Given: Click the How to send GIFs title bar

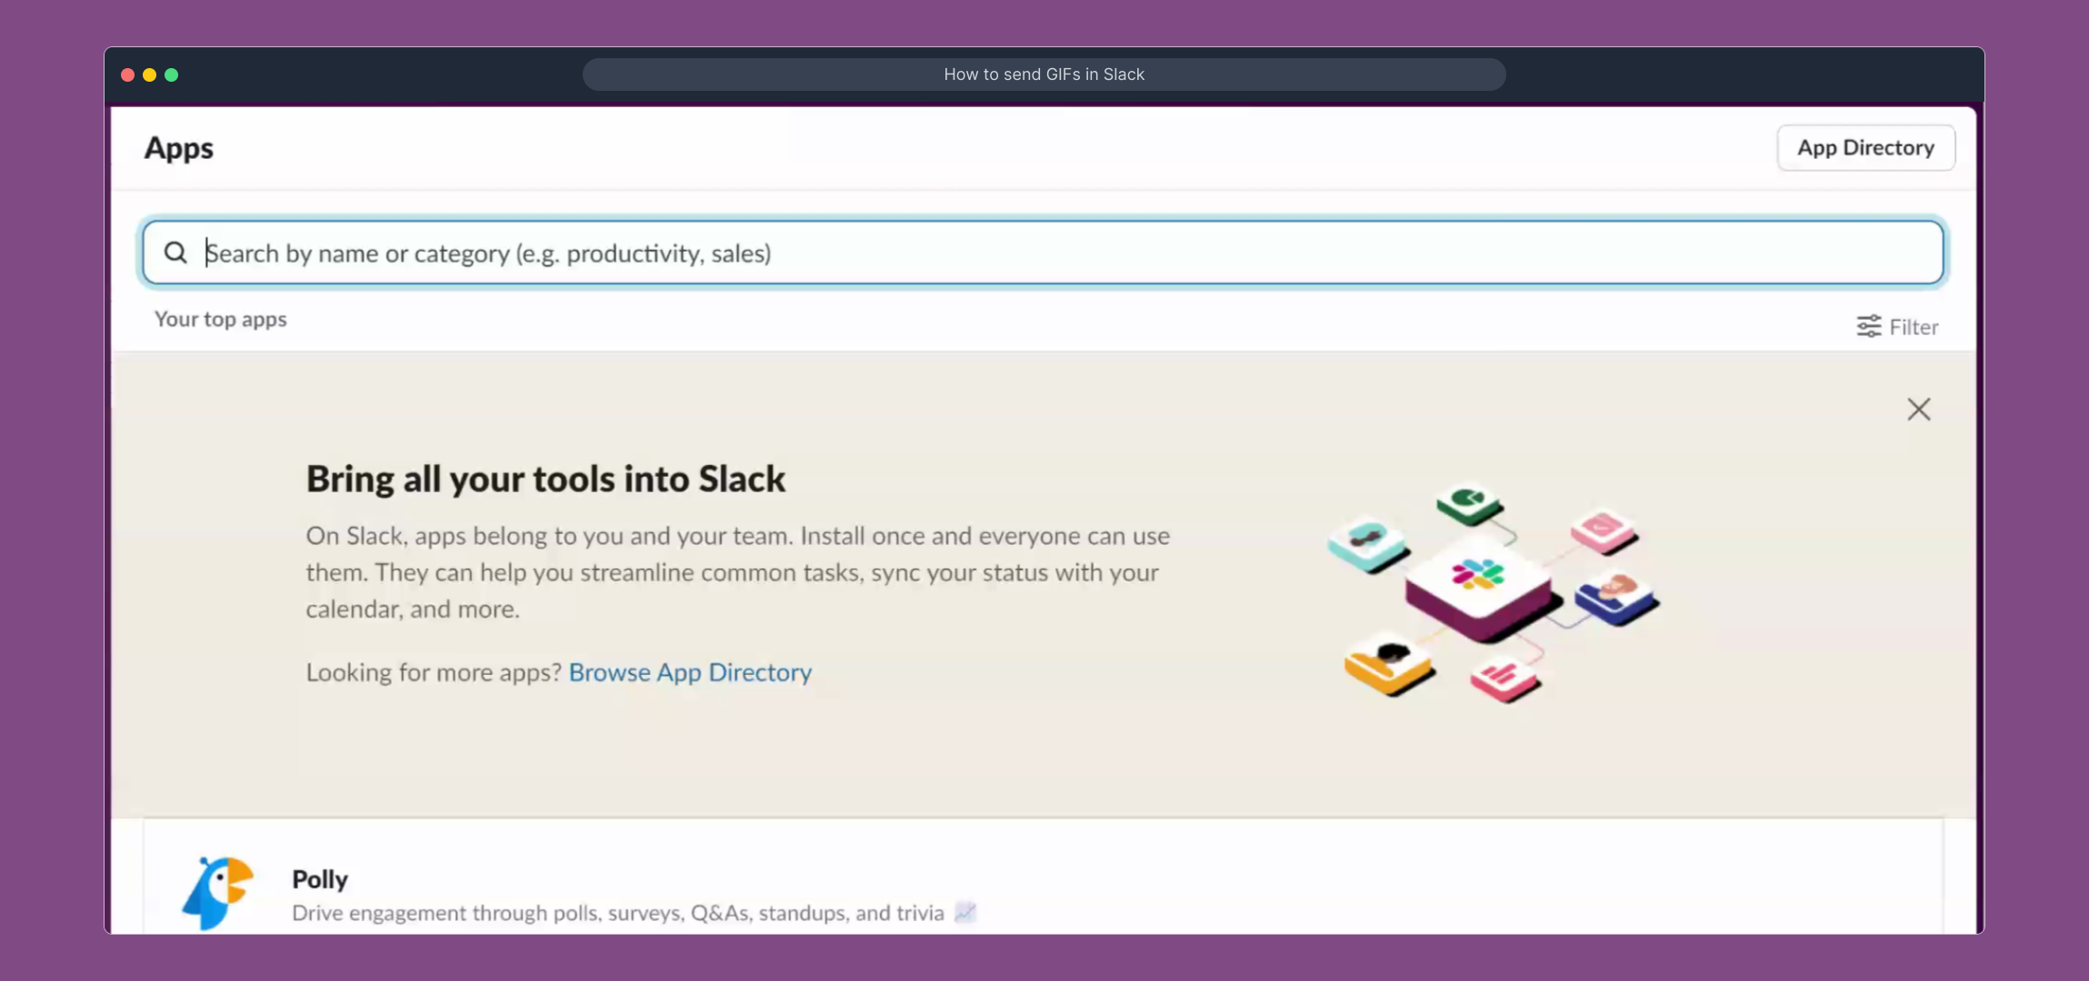Looking at the screenshot, I should coord(1044,74).
